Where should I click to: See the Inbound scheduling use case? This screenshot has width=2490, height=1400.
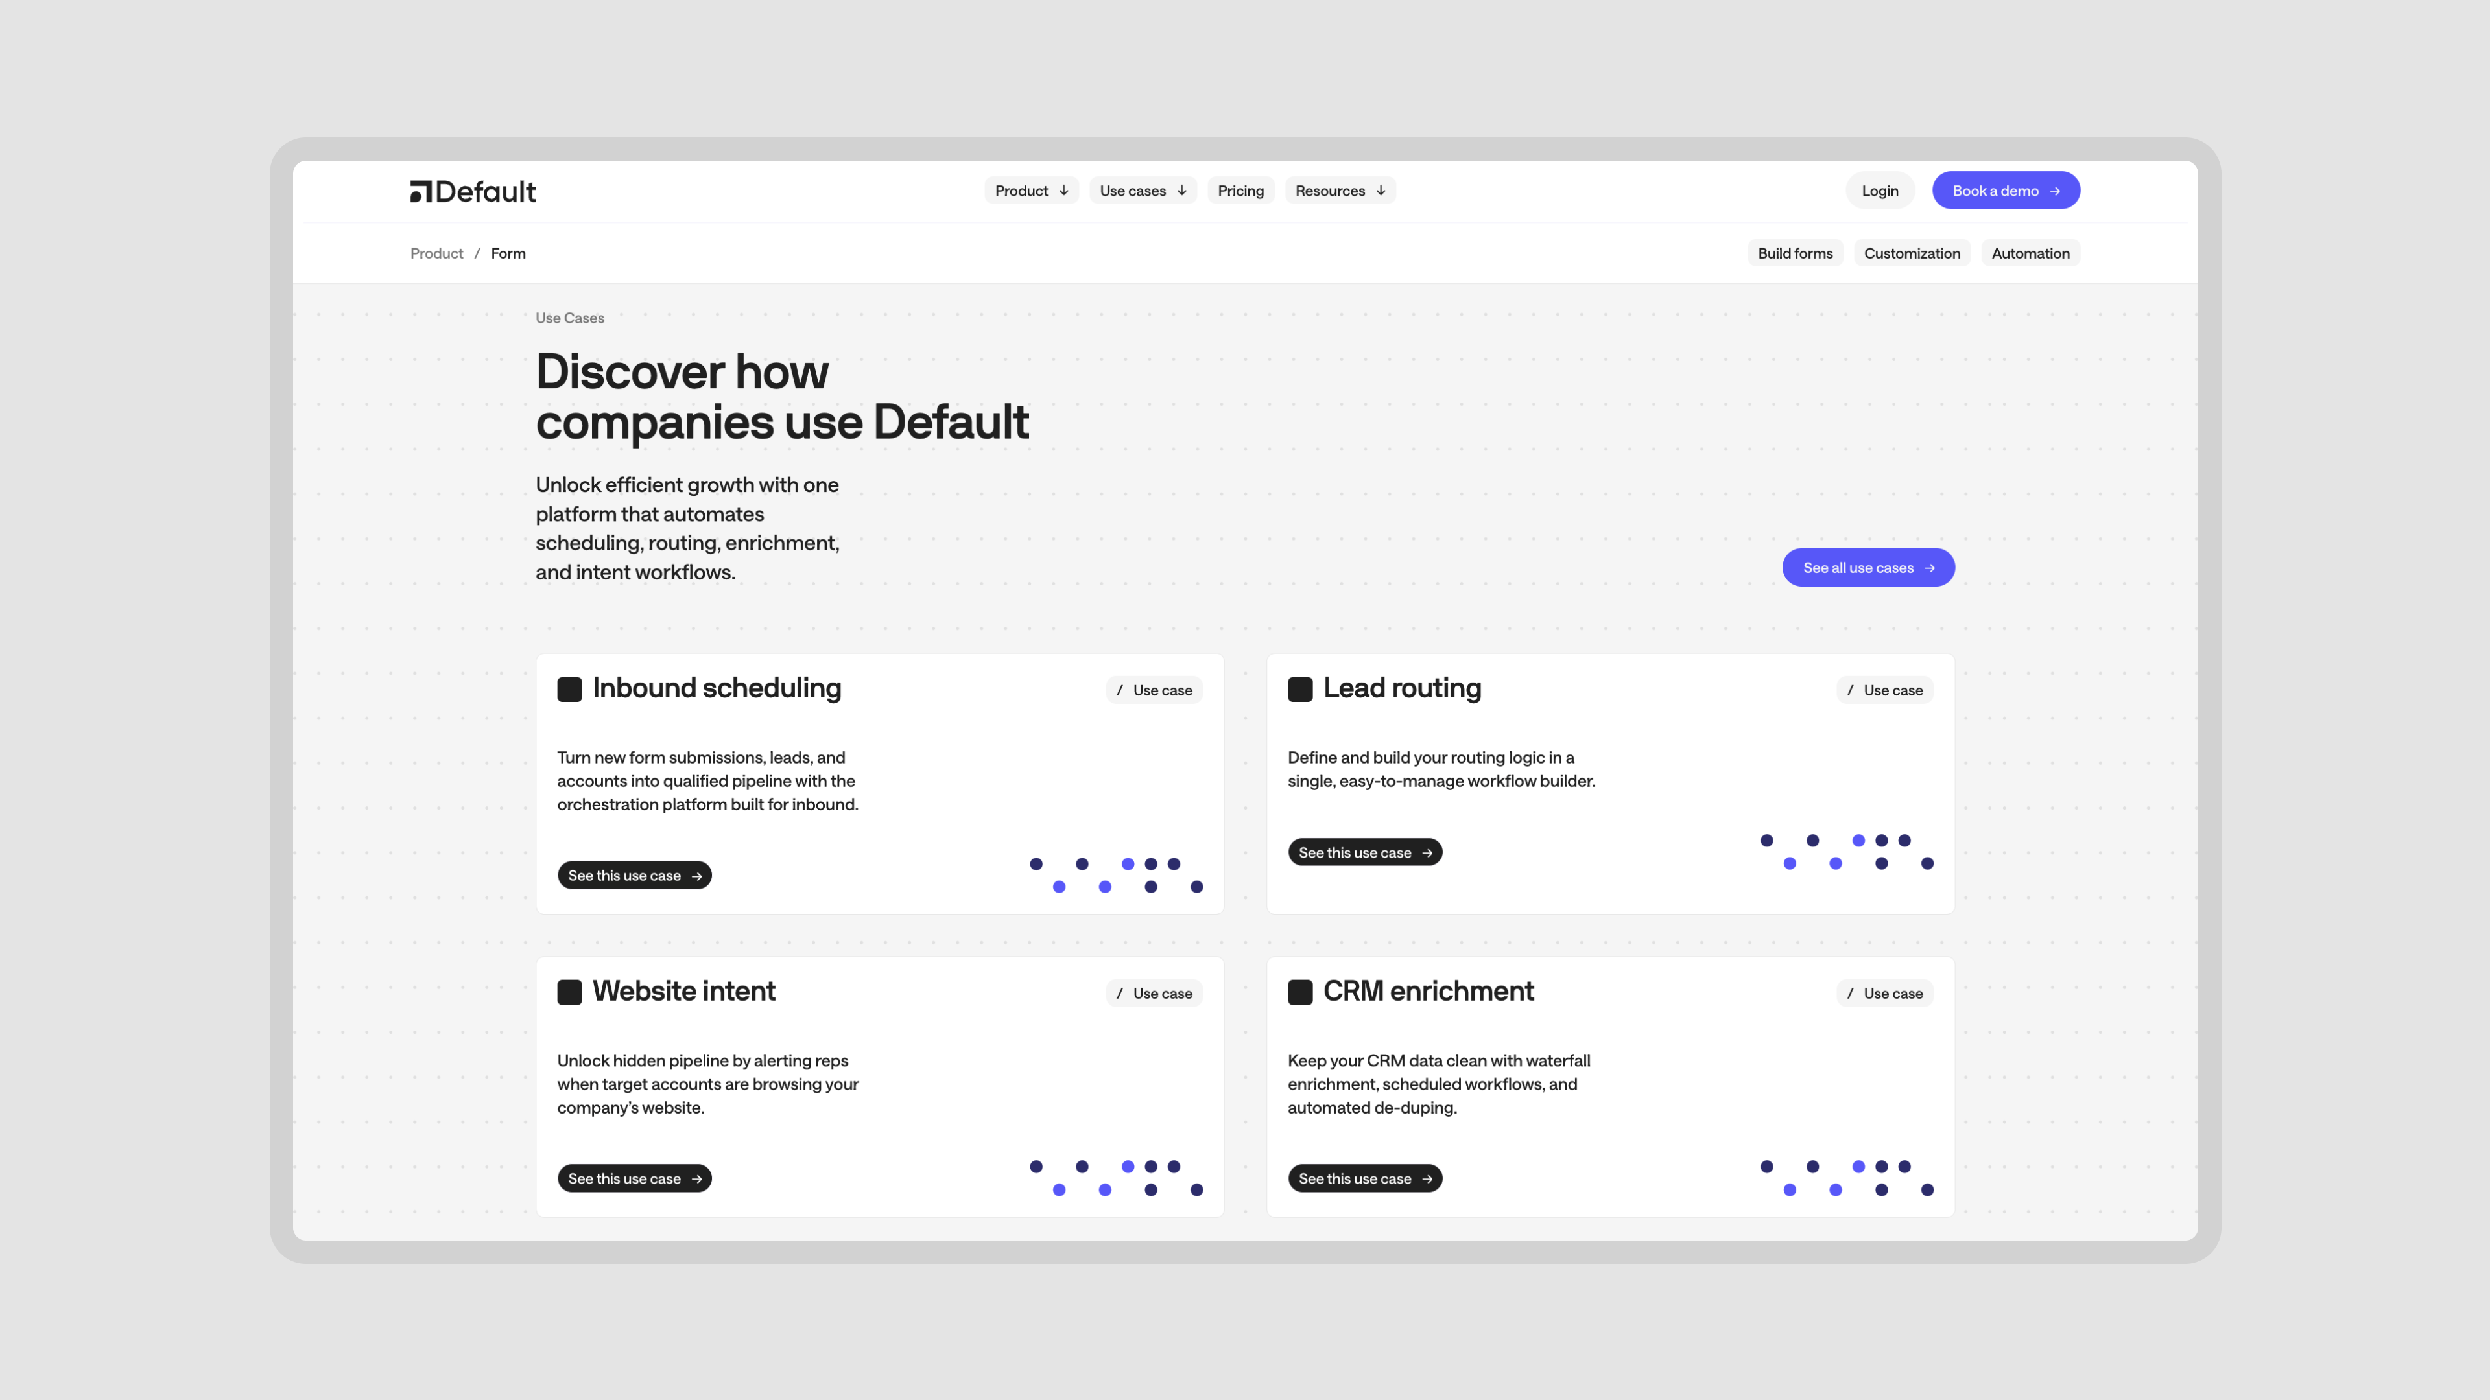[x=634, y=876]
